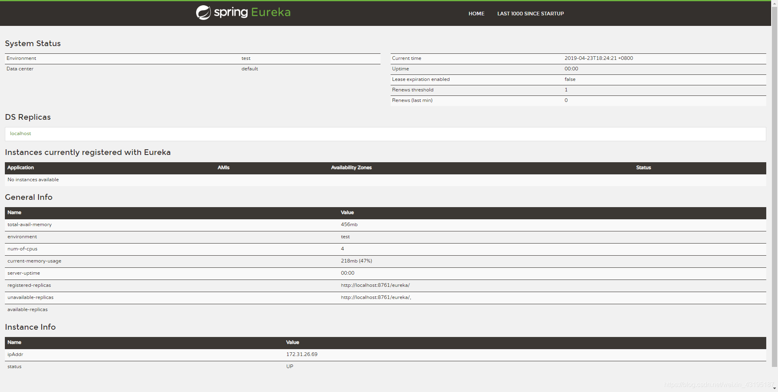Select 'Instances currently registered with Eureka' heading
The width and height of the screenshot is (778, 392).
88,152
